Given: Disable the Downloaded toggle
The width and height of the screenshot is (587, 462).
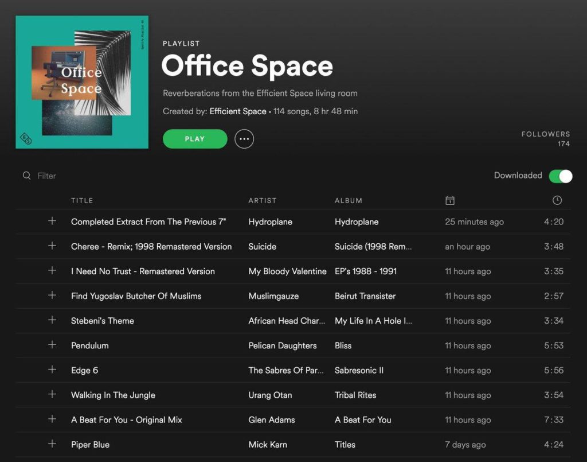Looking at the screenshot, I should pyautogui.click(x=560, y=176).
